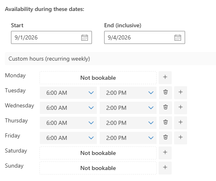Click Monday's Not bookable box

98,78
